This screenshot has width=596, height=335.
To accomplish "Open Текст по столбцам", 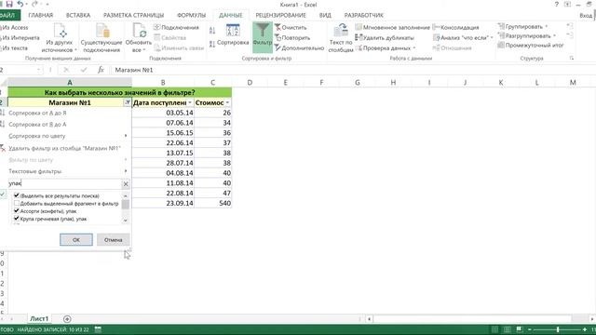I will [x=341, y=37].
